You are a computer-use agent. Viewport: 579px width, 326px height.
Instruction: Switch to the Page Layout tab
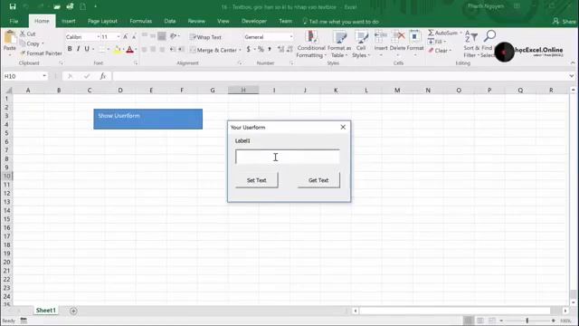(102, 22)
